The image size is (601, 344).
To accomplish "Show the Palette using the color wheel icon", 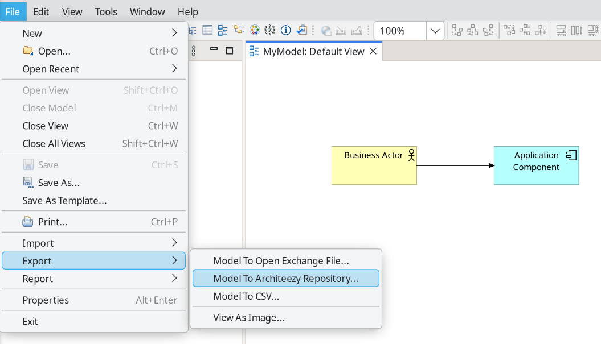I will coord(255,30).
